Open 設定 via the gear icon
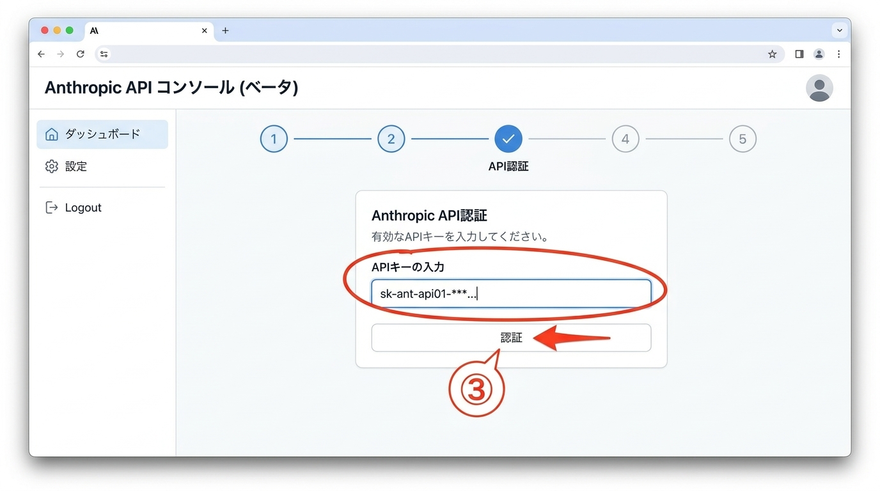The height and width of the screenshot is (491, 880). tap(51, 166)
